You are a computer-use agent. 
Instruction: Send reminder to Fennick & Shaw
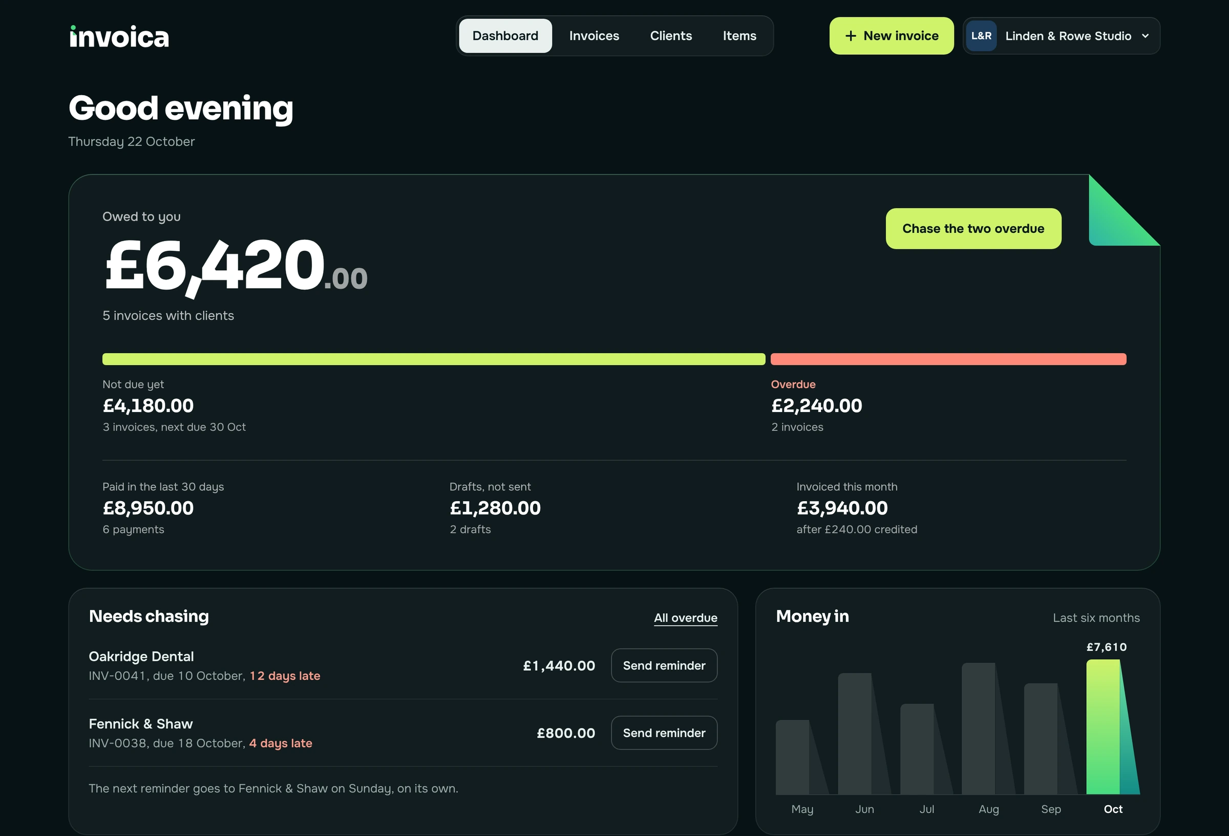pos(664,733)
